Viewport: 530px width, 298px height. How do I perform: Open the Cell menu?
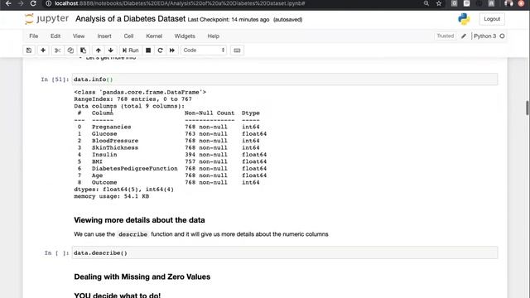pos(128,36)
